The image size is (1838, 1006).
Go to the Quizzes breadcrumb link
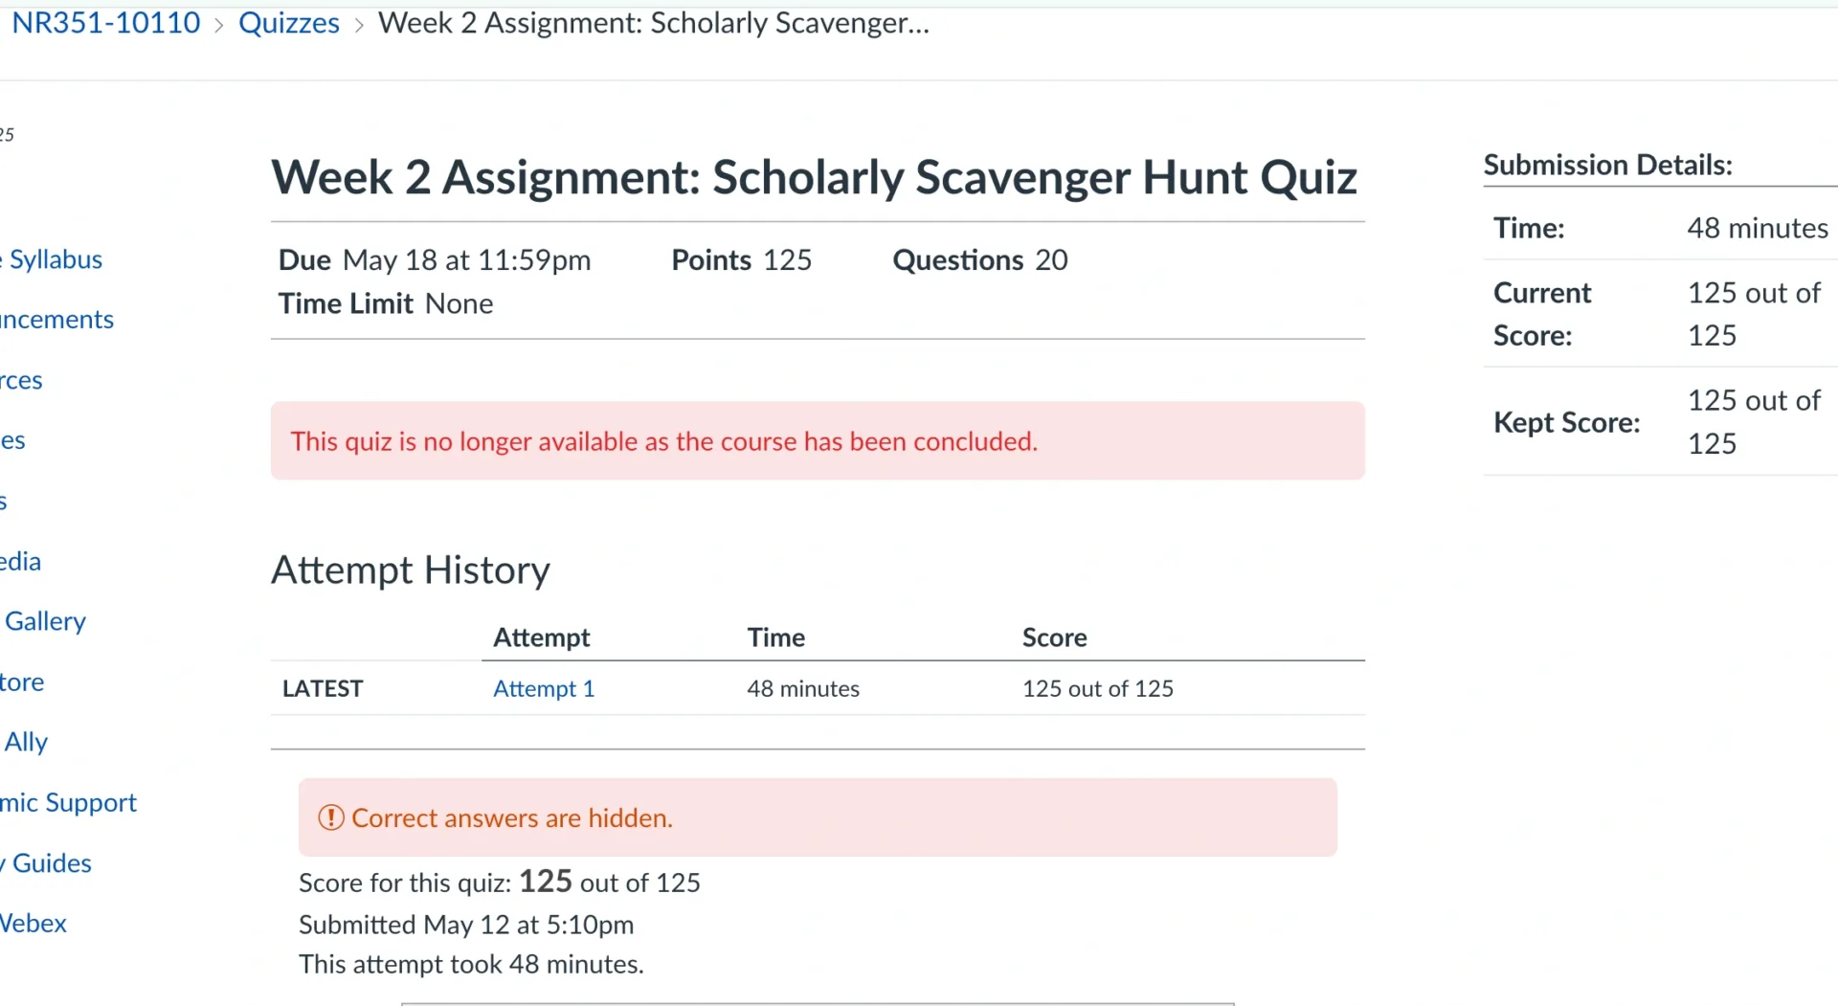[x=288, y=23]
